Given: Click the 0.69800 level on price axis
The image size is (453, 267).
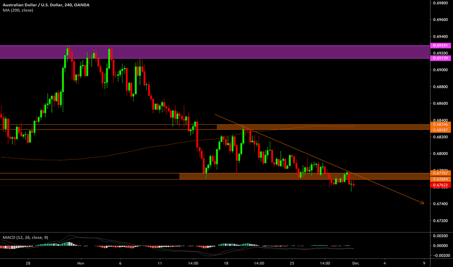Looking at the screenshot, I should [440, 3].
